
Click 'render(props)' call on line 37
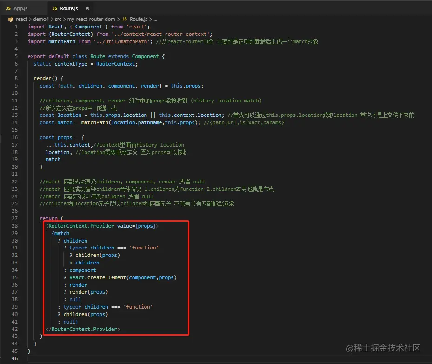[x=88, y=292]
